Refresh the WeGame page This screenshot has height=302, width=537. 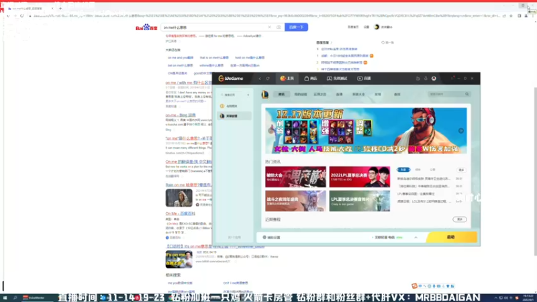click(268, 79)
